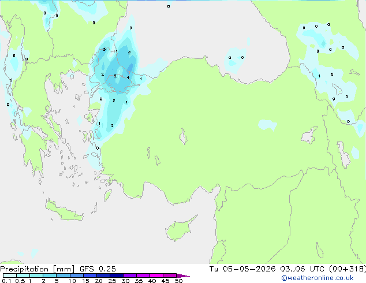Click the '03..06 UTC' time text
Viewport: 366px width, 283px height.
302,269
